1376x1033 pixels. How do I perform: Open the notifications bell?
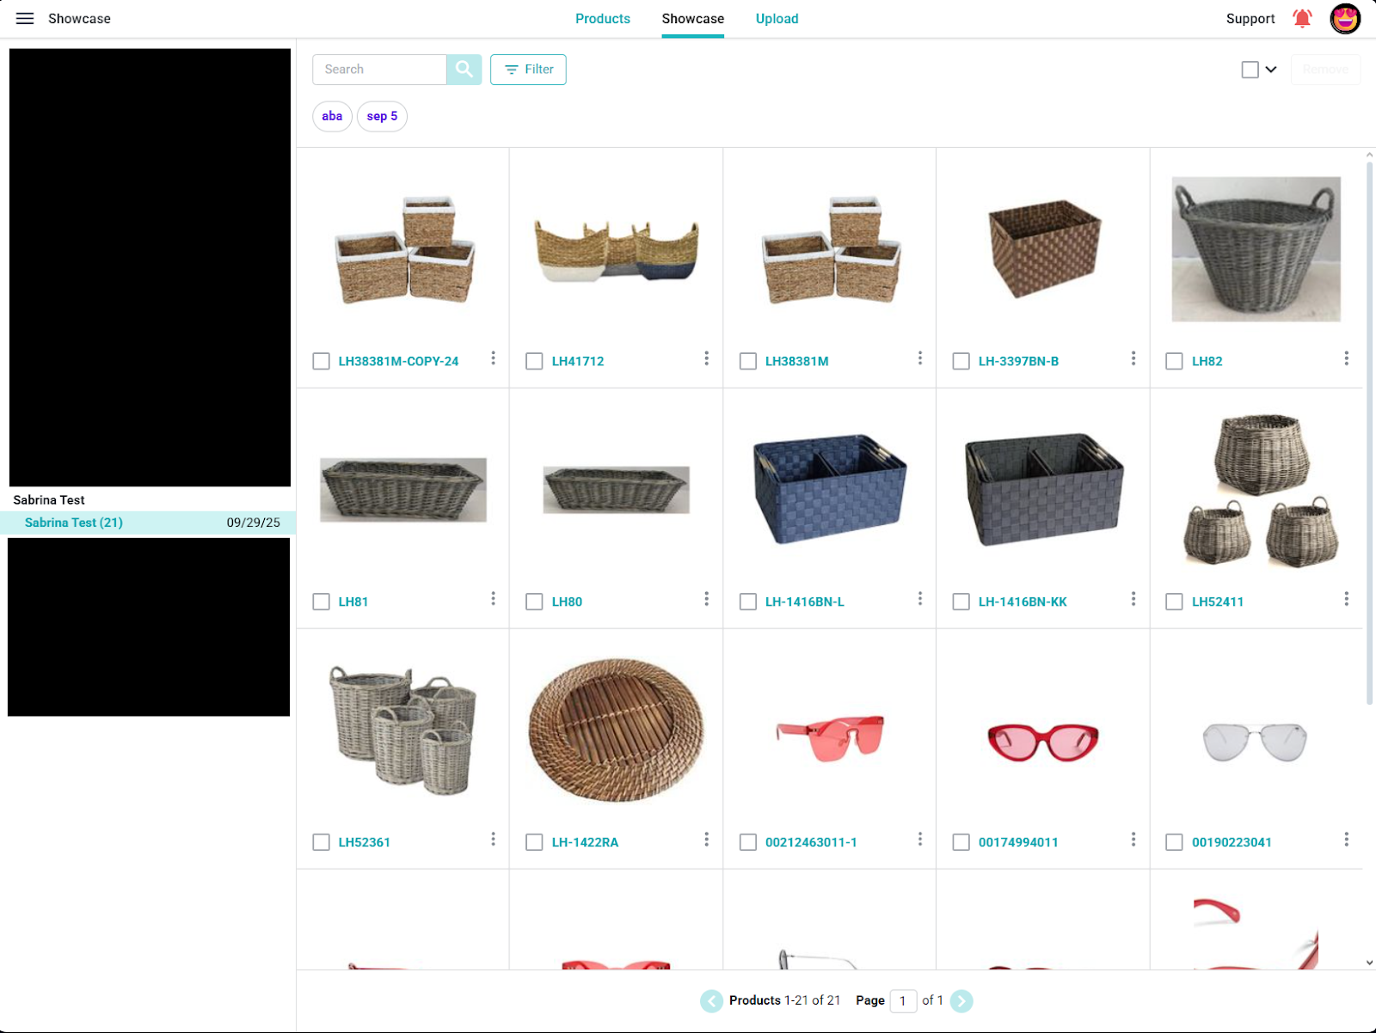coord(1302,19)
